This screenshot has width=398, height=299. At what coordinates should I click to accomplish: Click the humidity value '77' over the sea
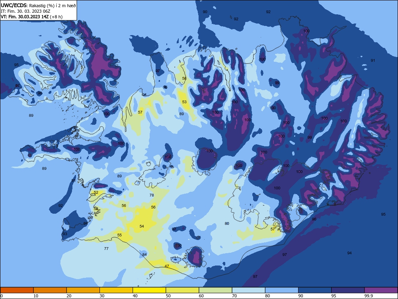106,249
